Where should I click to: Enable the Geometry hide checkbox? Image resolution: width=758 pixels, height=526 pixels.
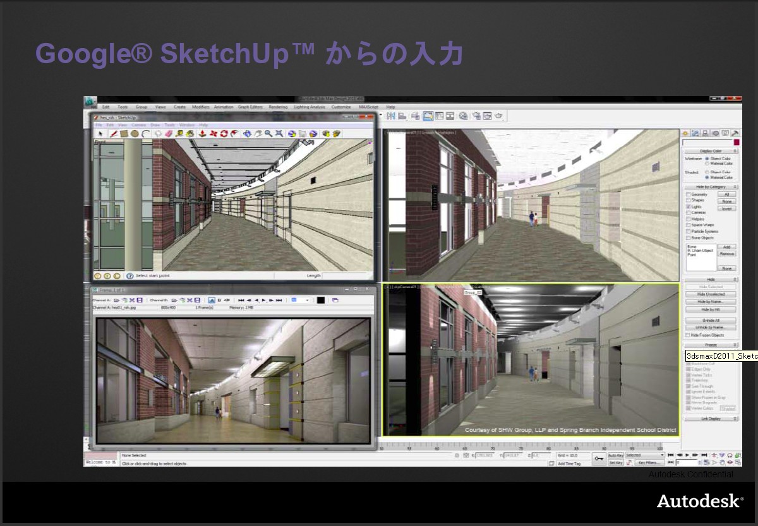(689, 194)
